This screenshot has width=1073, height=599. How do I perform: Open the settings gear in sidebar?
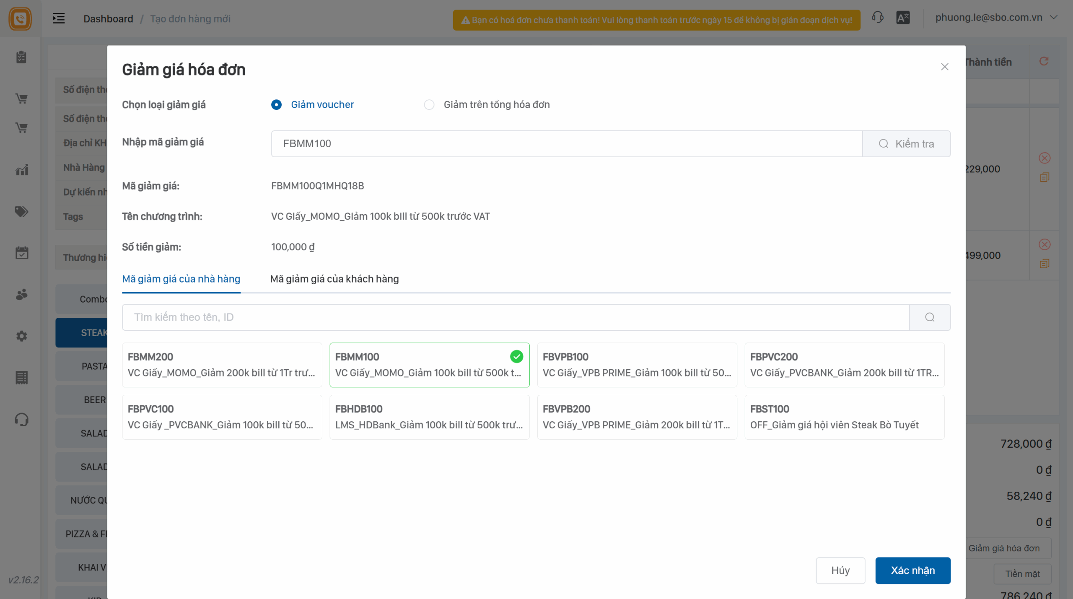(x=21, y=336)
